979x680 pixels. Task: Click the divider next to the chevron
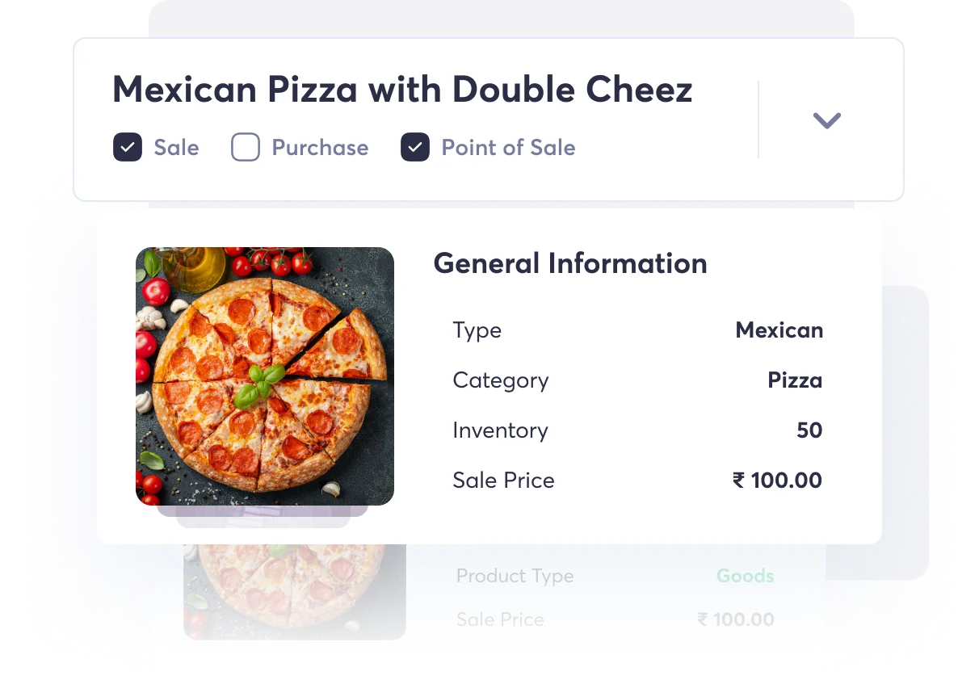coord(758,120)
